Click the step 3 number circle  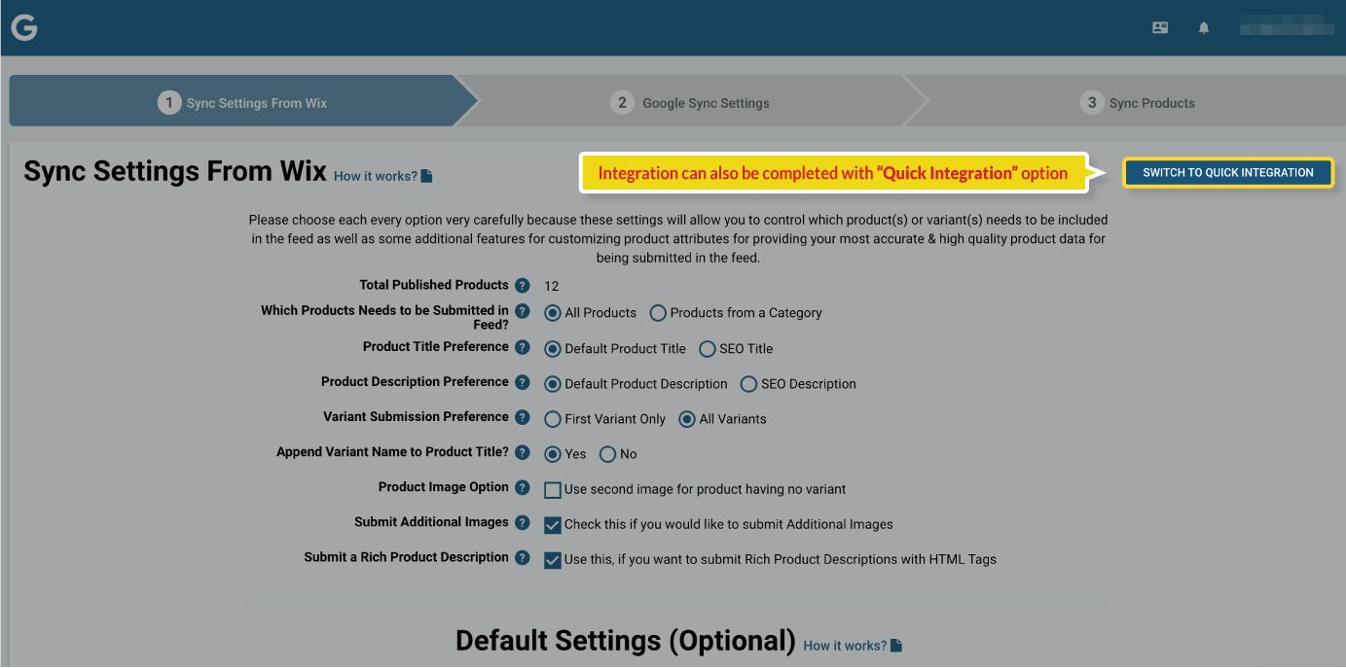tap(1092, 103)
